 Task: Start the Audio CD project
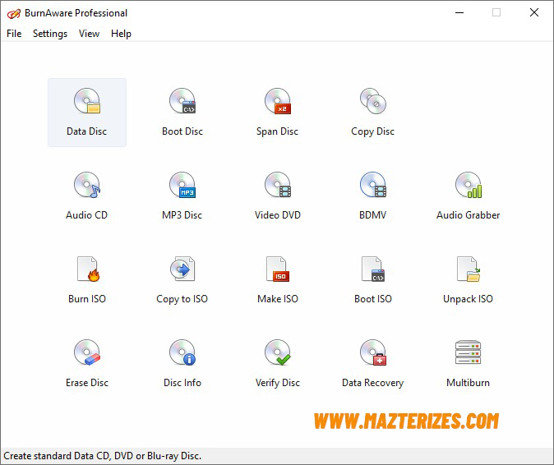87,196
